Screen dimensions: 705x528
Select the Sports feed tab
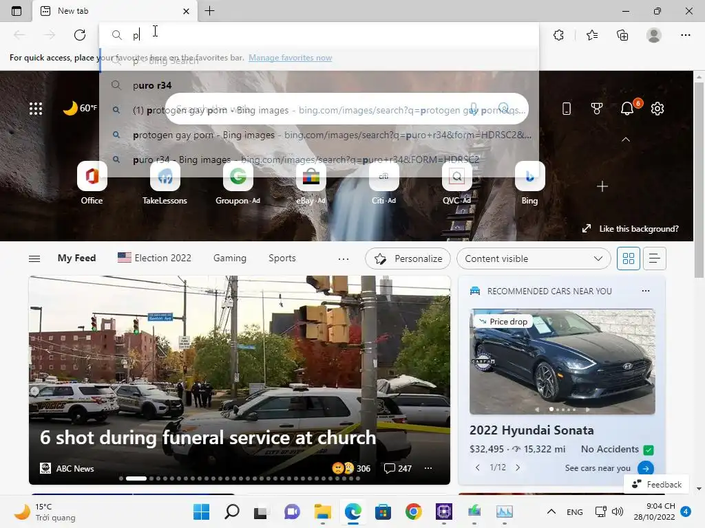click(x=282, y=258)
